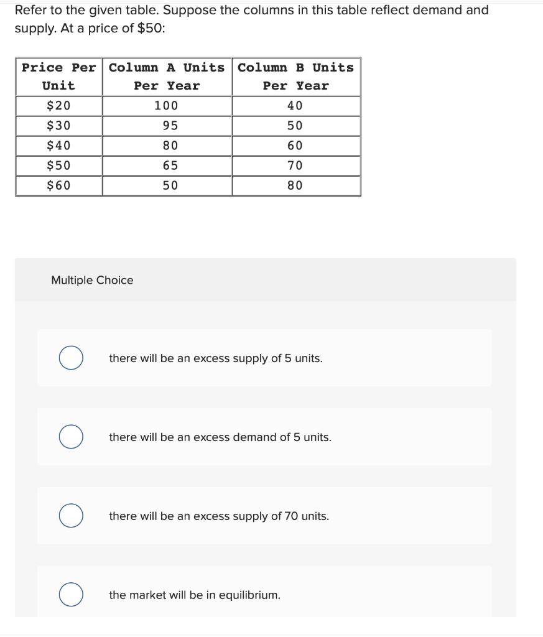
Task: Click the excess demand of 5 units answer text
Action: (x=219, y=437)
